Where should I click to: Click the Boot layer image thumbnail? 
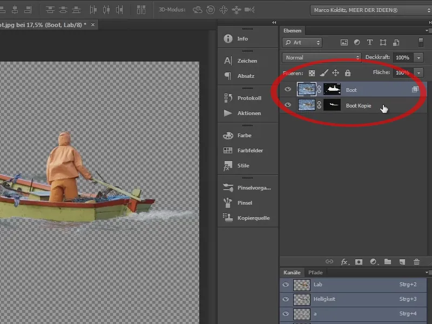click(x=307, y=89)
